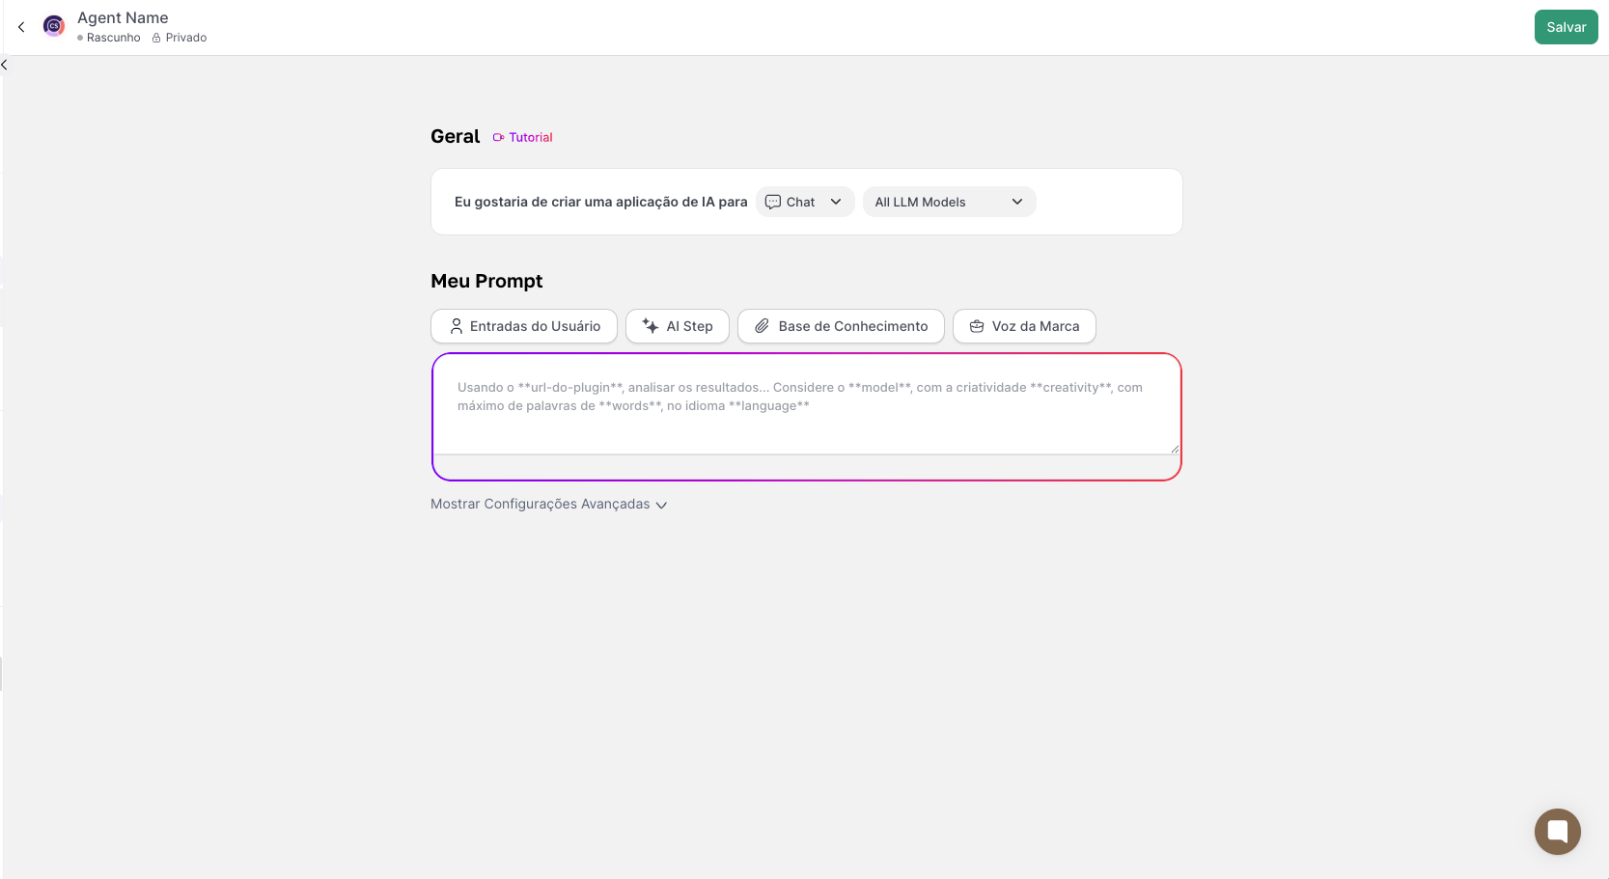The image size is (1609, 879).
Task: Click the Agent Name title to edit
Action: (x=123, y=17)
